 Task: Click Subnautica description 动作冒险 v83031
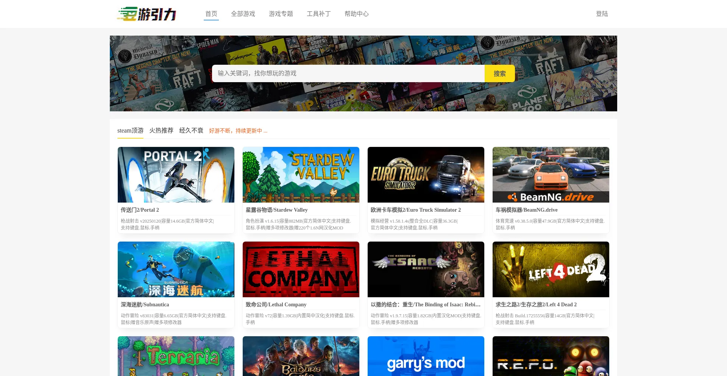click(173, 319)
